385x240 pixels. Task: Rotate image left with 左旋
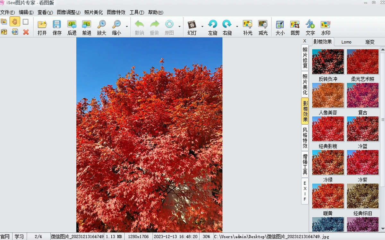tap(212, 28)
